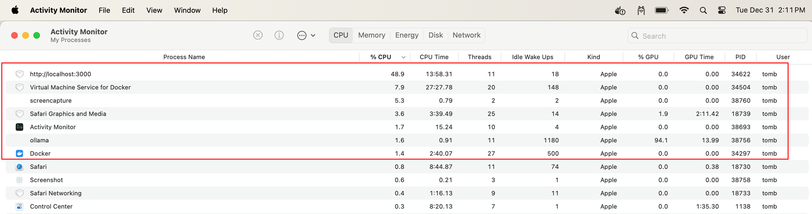Expand the chevron next to the ellipsis button
The height and width of the screenshot is (214, 812).
pos(313,36)
